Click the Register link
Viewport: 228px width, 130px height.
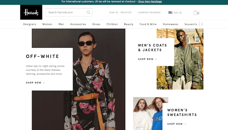126,13
